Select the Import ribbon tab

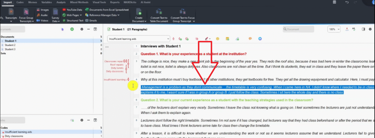[x=8, y=3]
